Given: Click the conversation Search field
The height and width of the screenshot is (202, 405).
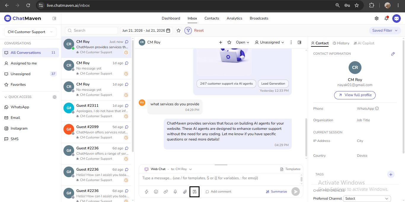Looking at the screenshot, I should [x=92, y=30].
